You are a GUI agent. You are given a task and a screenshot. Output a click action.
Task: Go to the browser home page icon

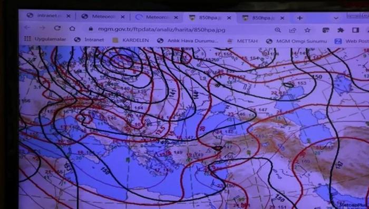coord(72,28)
